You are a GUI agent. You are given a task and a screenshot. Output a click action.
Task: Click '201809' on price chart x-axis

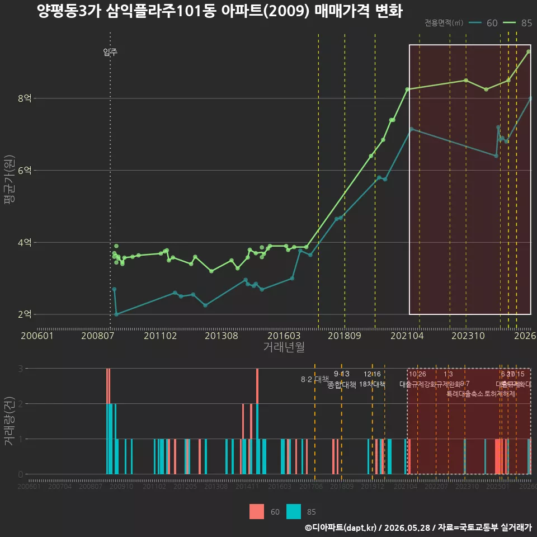[x=345, y=336]
